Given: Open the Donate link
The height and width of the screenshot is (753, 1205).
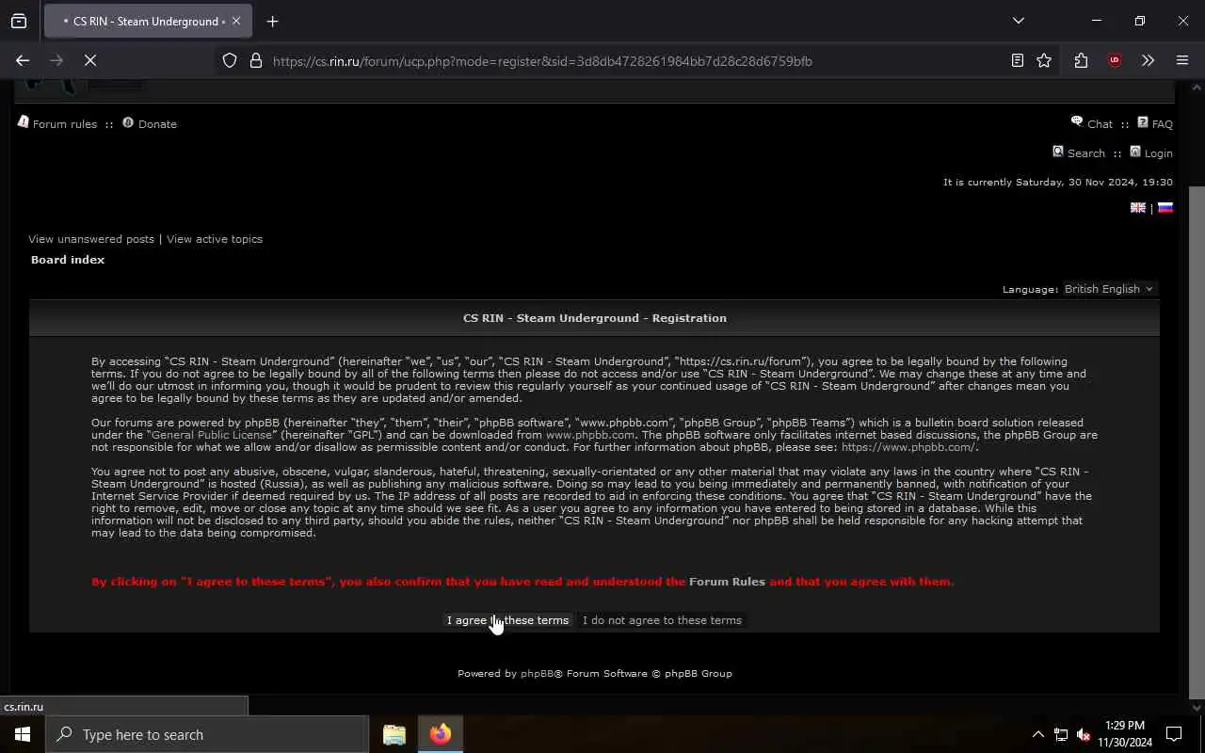Looking at the screenshot, I should point(157,124).
